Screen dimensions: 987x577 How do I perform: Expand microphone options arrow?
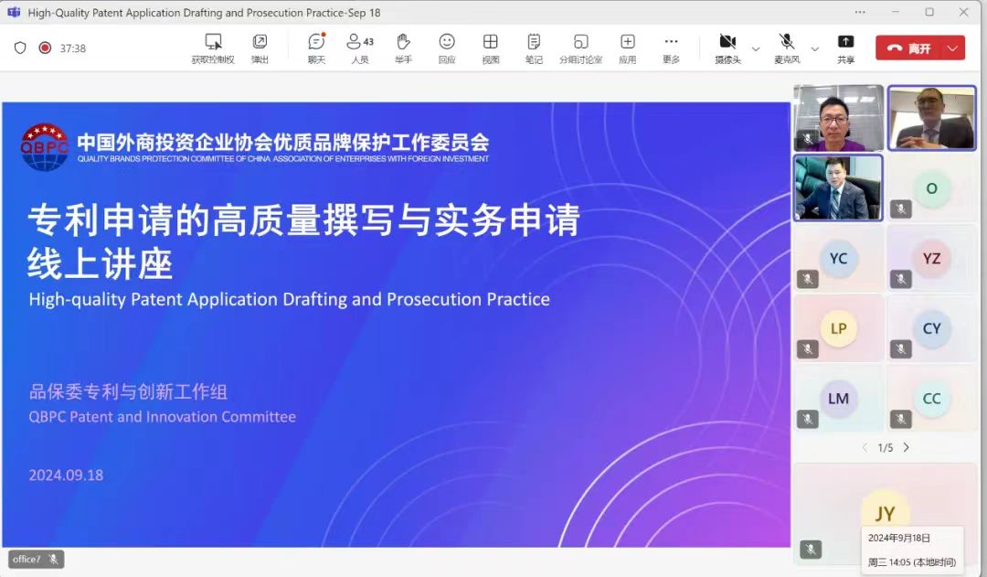pos(814,48)
